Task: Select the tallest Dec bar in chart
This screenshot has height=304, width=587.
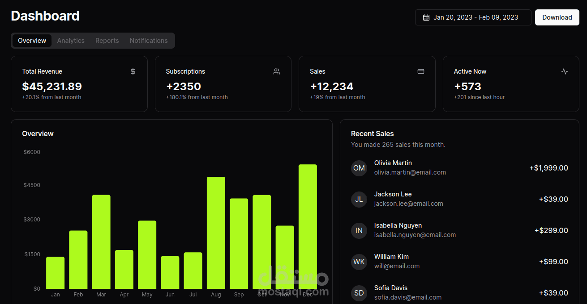Action: (308, 227)
